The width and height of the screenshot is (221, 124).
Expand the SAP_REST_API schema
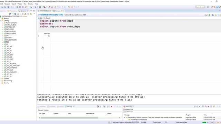tap(2, 27)
